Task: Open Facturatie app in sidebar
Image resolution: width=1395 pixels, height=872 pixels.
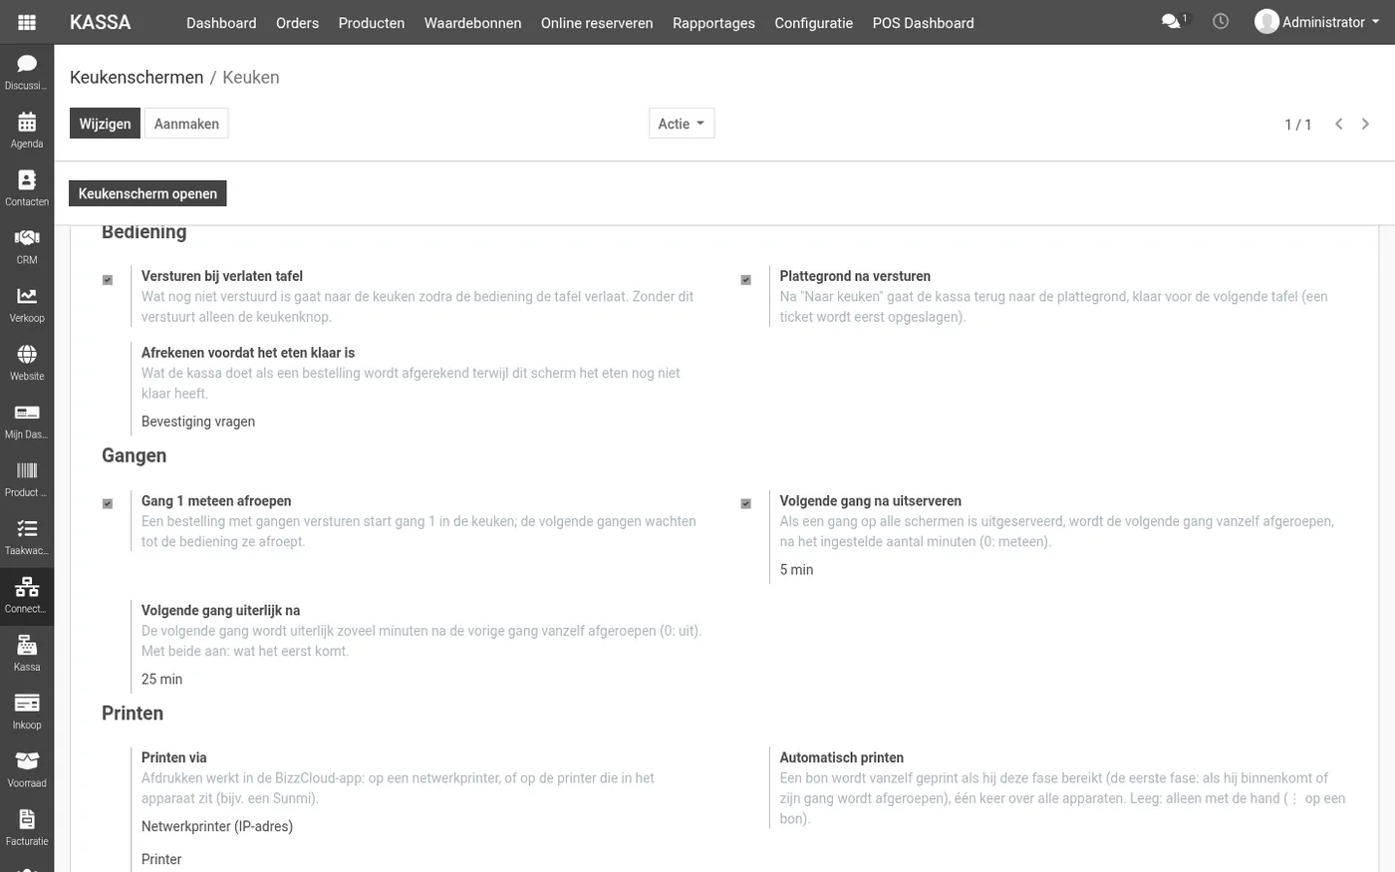Action: click(27, 827)
